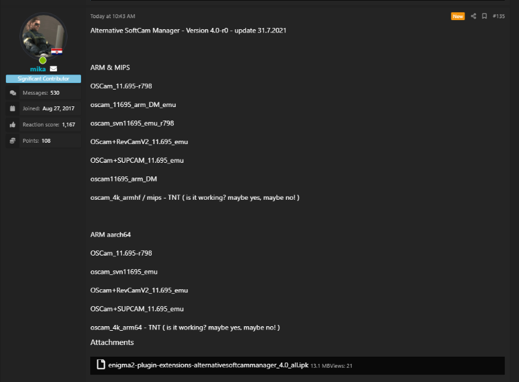Image resolution: width=519 pixels, height=382 pixels.
Task: Click the envelope icon next to mika
Action: pos(54,69)
